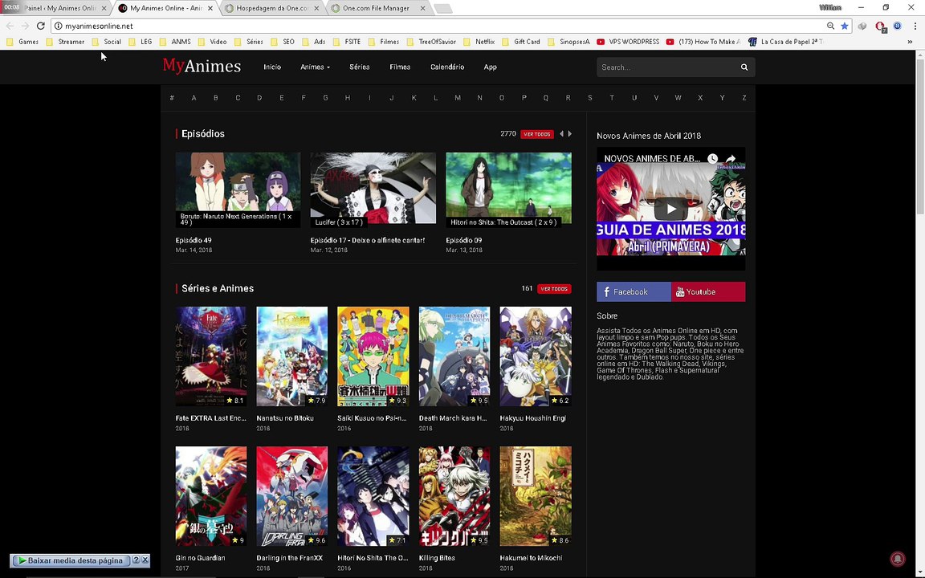Show next episodes with right arrow
Viewport: 925px width, 578px height.
570,134
